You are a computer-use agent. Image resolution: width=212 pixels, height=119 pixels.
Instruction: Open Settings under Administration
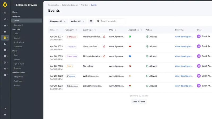[x=17, y=85]
